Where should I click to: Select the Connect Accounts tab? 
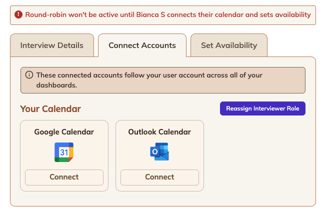point(142,45)
